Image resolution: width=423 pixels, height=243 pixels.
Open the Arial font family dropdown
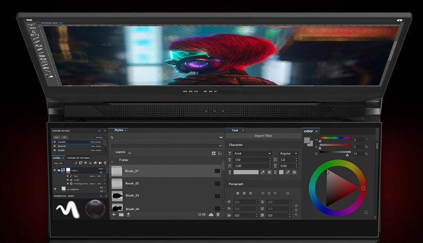252,154
